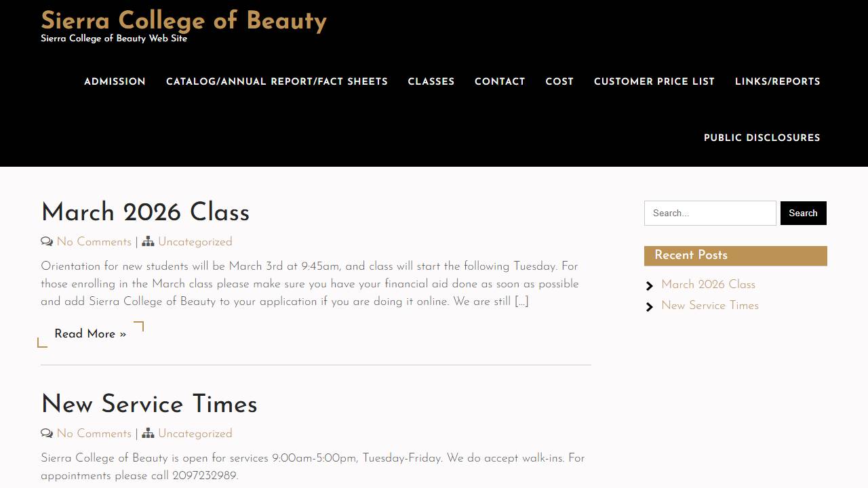Click the chevron beside March 2026 Class recent post
This screenshot has height=488, width=868.
[x=650, y=286]
